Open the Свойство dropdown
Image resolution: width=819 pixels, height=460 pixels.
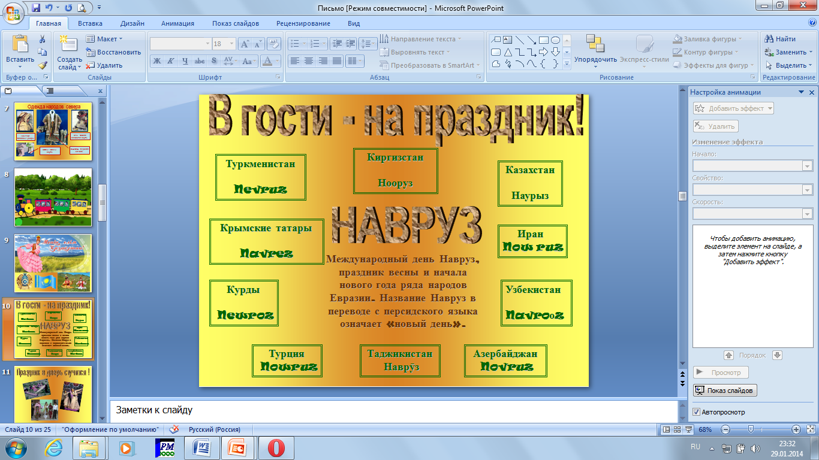click(807, 190)
